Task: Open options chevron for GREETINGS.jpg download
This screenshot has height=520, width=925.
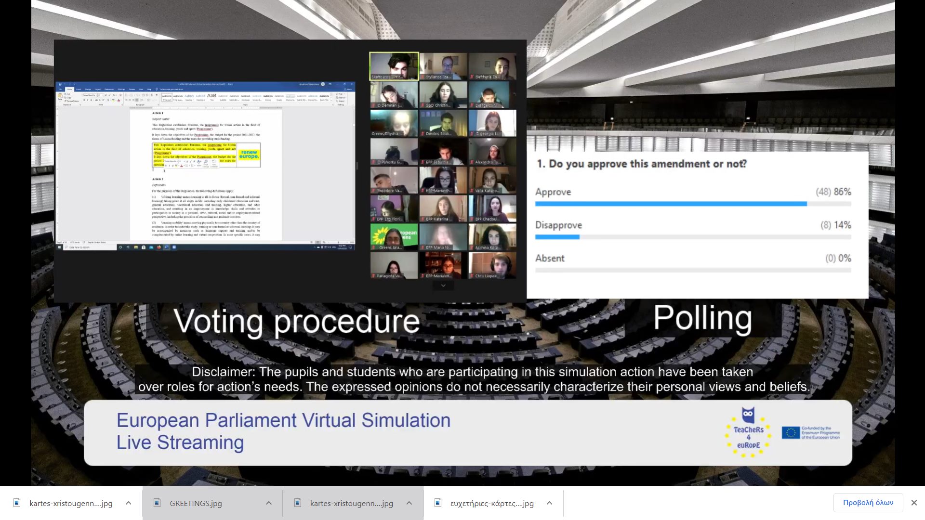Action: pyautogui.click(x=269, y=503)
